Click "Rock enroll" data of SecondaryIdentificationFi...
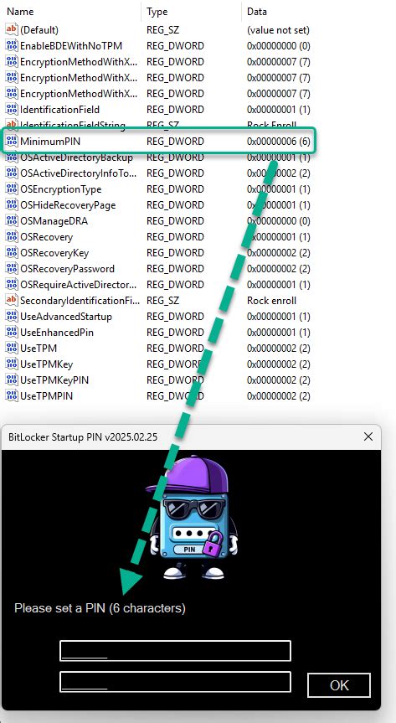Image resolution: width=396 pixels, height=723 pixels. pyautogui.click(x=271, y=300)
